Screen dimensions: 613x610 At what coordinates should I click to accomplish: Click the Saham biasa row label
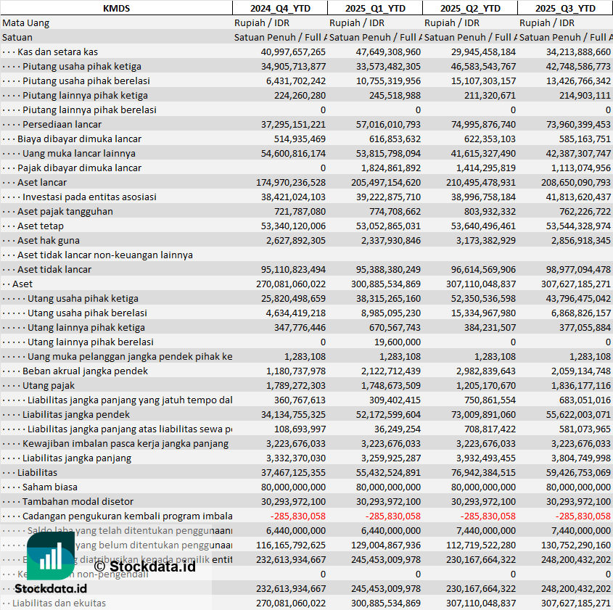[x=49, y=487]
